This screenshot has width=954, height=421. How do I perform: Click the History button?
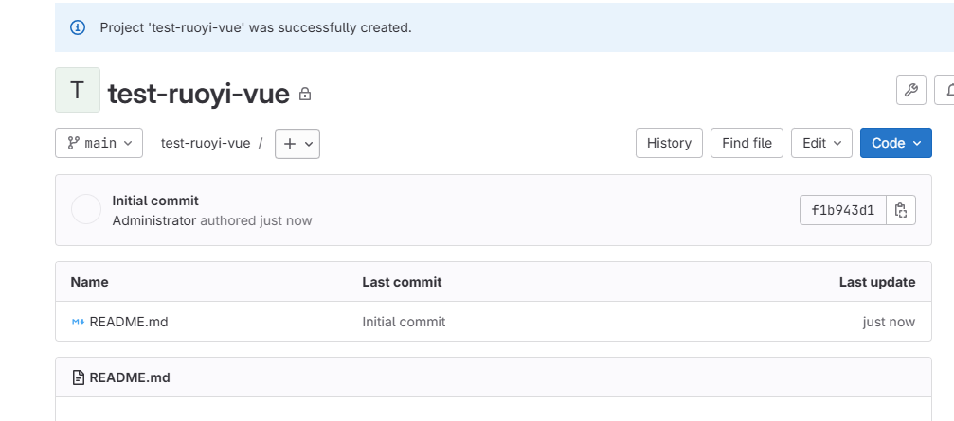pos(669,143)
